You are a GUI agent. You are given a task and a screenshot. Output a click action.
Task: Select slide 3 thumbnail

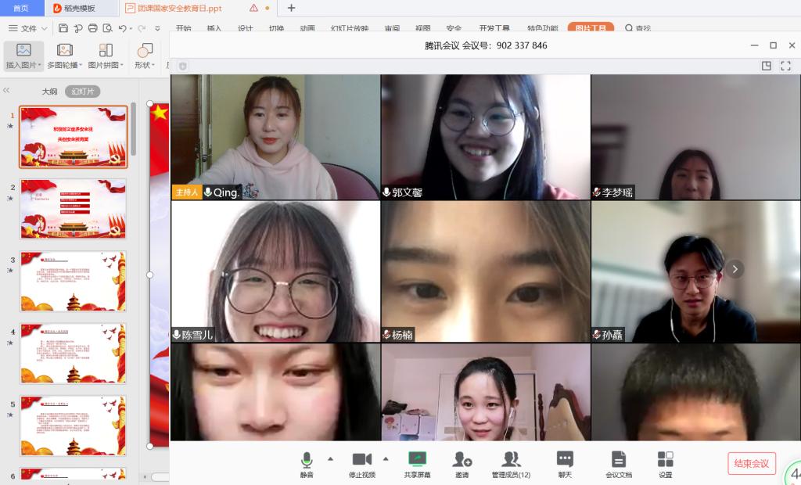pos(74,282)
